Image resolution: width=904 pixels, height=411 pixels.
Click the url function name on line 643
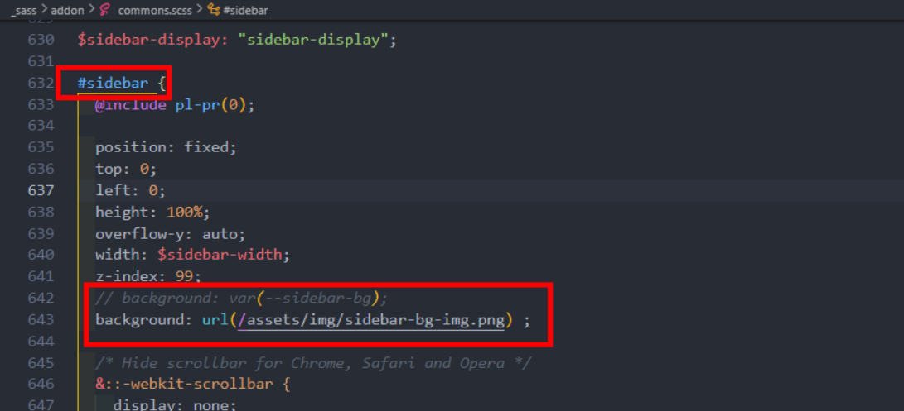215,319
